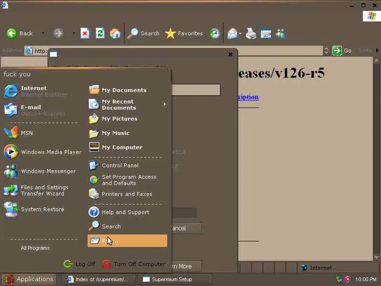Click the network tray icon
This screenshot has width=381, height=286.
[x=339, y=279]
